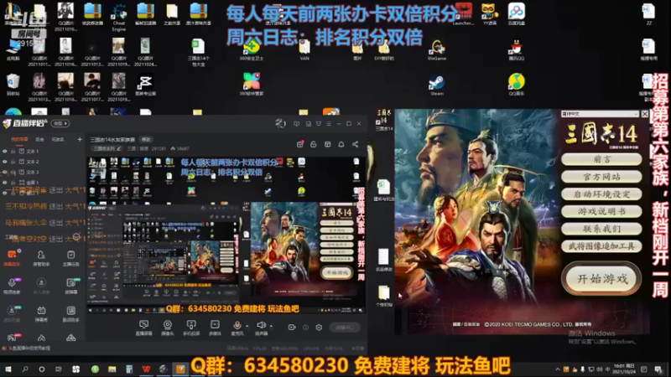Open the 手机投屏 phone casting source
The height and width of the screenshot is (377, 671).
coord(191,328)
